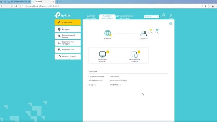Open Беспроводной режим wireless settings
Viewport: 217px width, 122px height.
[67, 36]
